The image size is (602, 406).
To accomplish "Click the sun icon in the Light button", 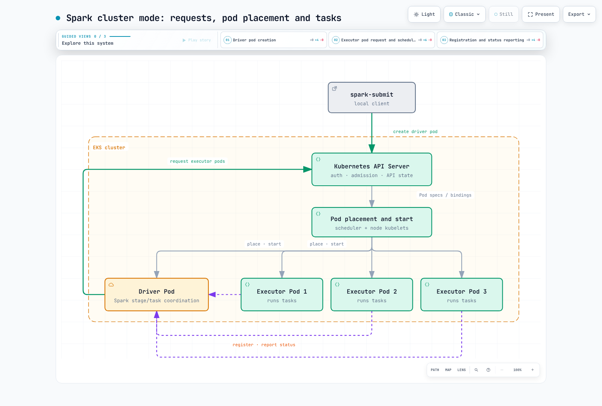I will 416,14.
